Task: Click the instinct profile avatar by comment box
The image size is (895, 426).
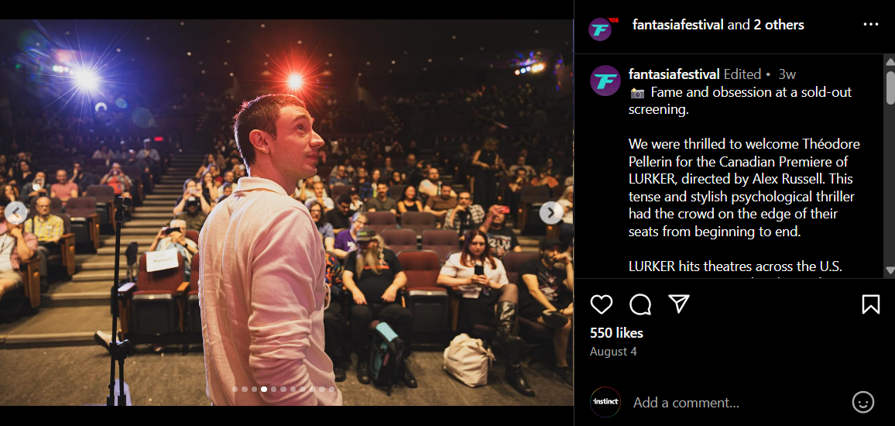Action: (605, 402)
